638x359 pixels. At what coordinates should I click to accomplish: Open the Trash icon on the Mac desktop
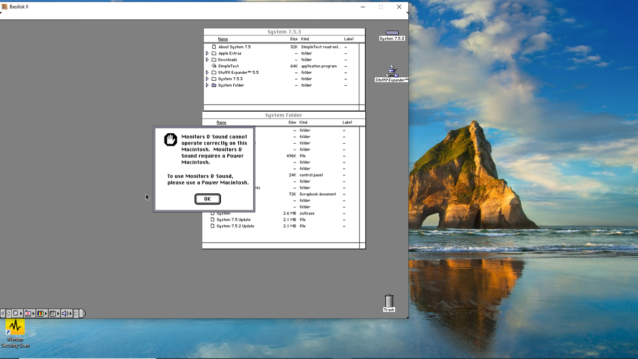coord(389,301)
